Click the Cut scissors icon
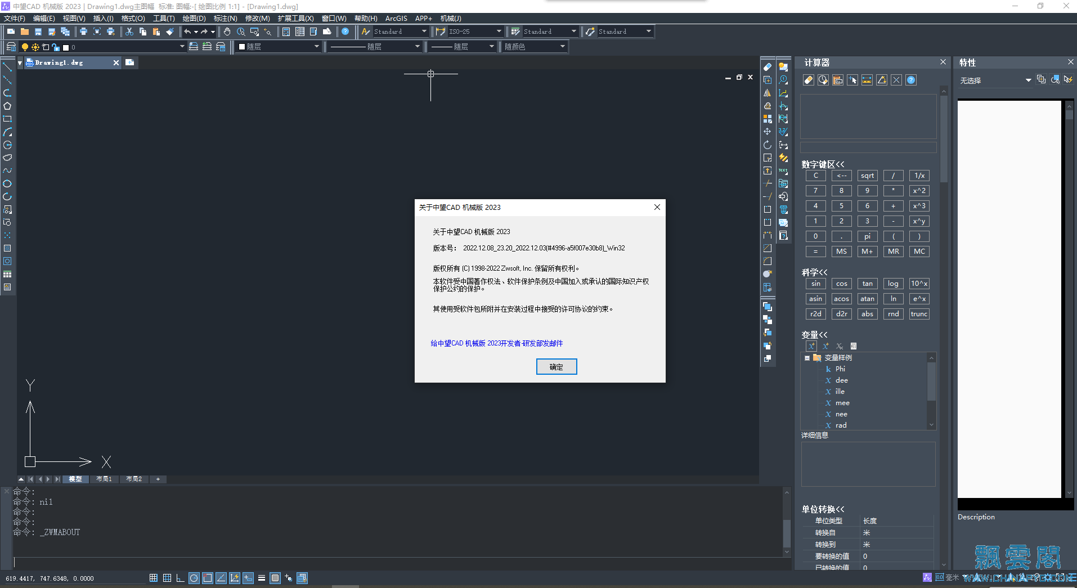Screen dimensions: 1077x588 coord(129,32)
